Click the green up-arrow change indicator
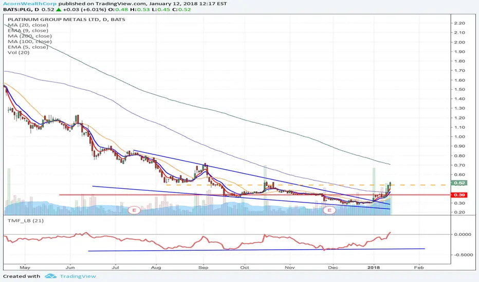Viewport: 479px width, 282px height. 59,9
